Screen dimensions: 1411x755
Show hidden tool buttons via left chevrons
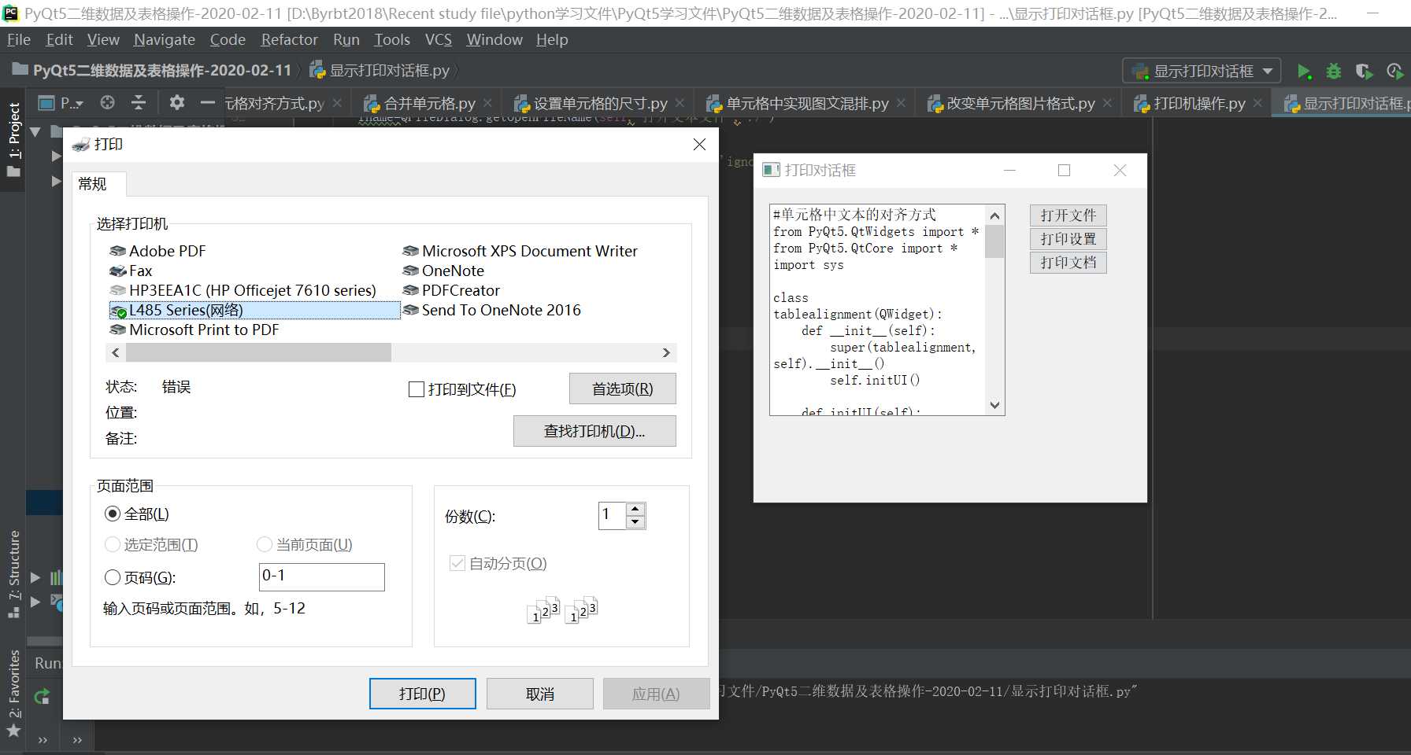click(x=43, y=739)
